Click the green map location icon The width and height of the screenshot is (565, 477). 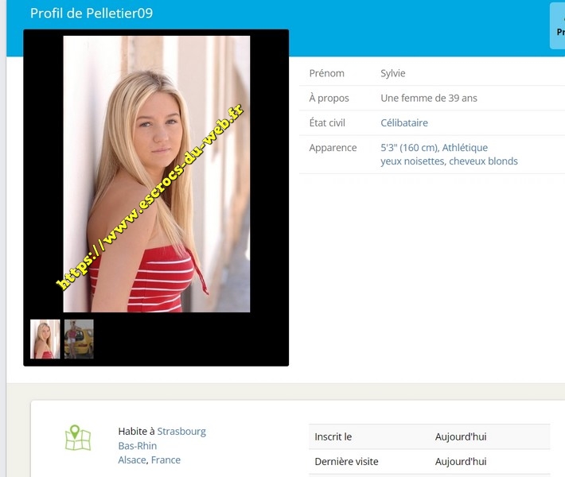77,438
